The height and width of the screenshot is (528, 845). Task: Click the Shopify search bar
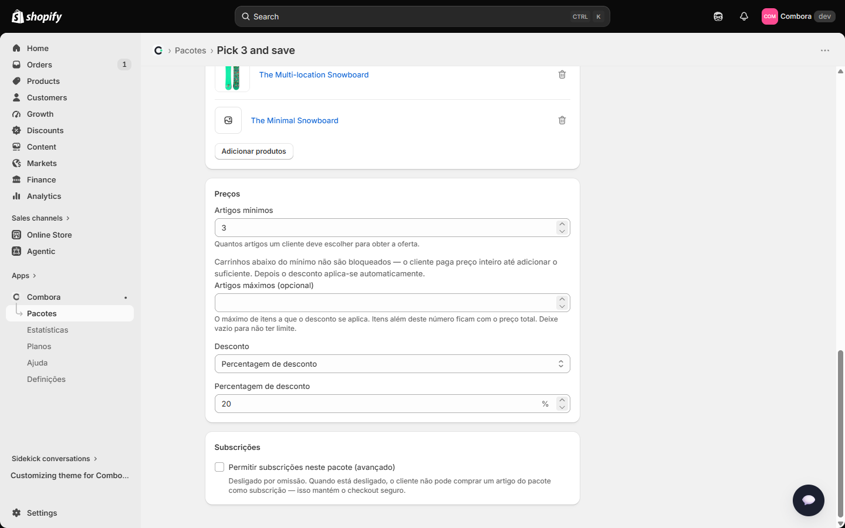pos(422,16)
